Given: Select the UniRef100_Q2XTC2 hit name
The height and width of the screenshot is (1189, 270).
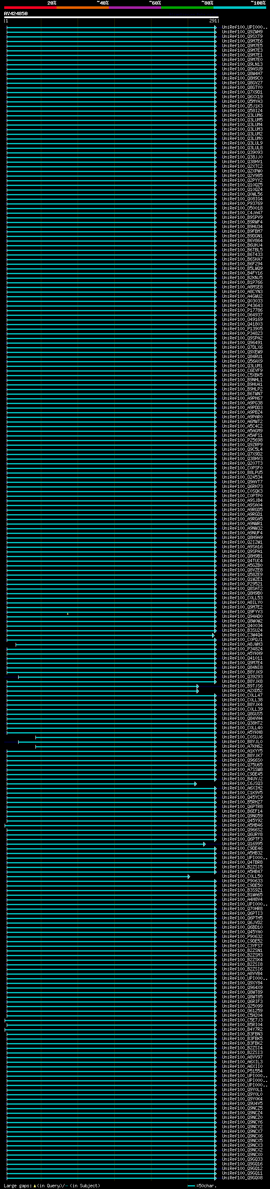Looking at the screenshot, I should (242, 166).
